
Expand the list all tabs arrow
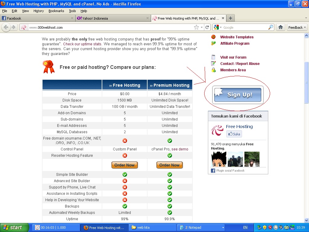(306, 18)
